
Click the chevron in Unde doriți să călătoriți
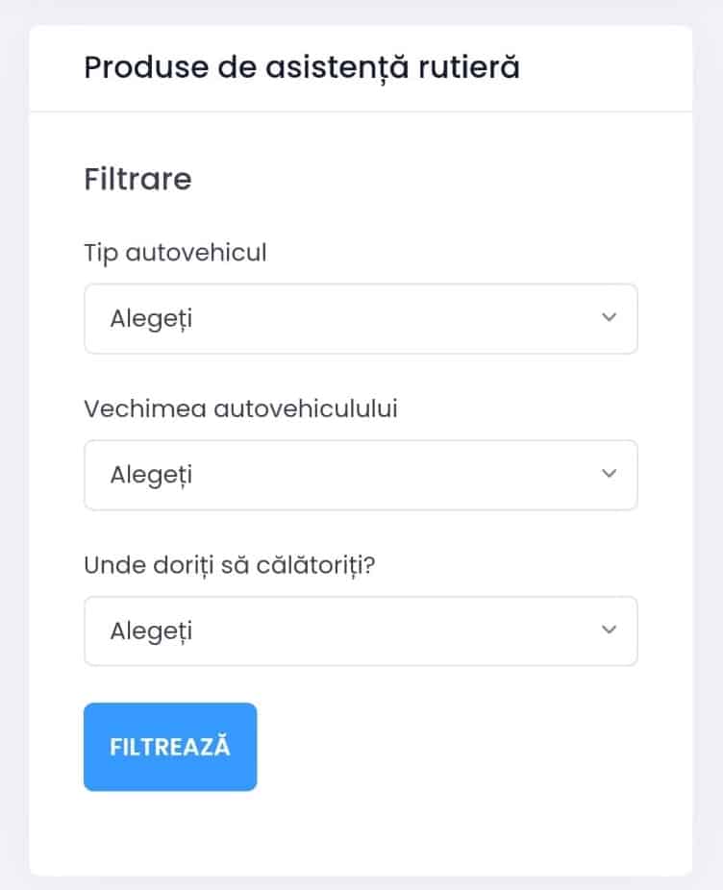click(x=608, y=630)
